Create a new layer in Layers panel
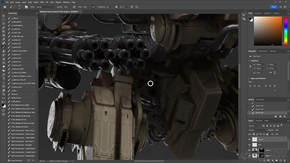The height and width of the screenshot is (163, 290). (280, 161)
